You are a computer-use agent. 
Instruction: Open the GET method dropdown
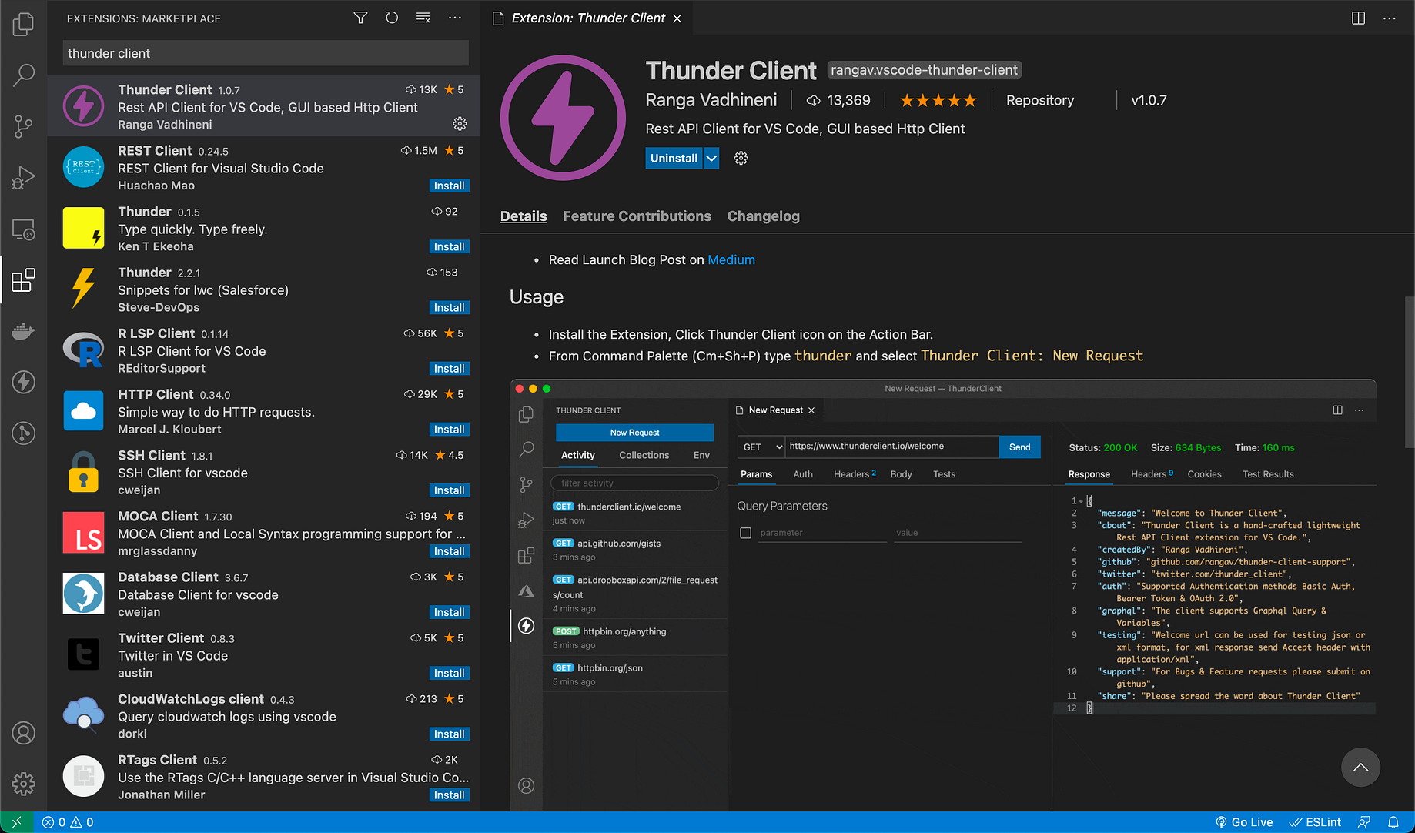[x=761, y=447]
